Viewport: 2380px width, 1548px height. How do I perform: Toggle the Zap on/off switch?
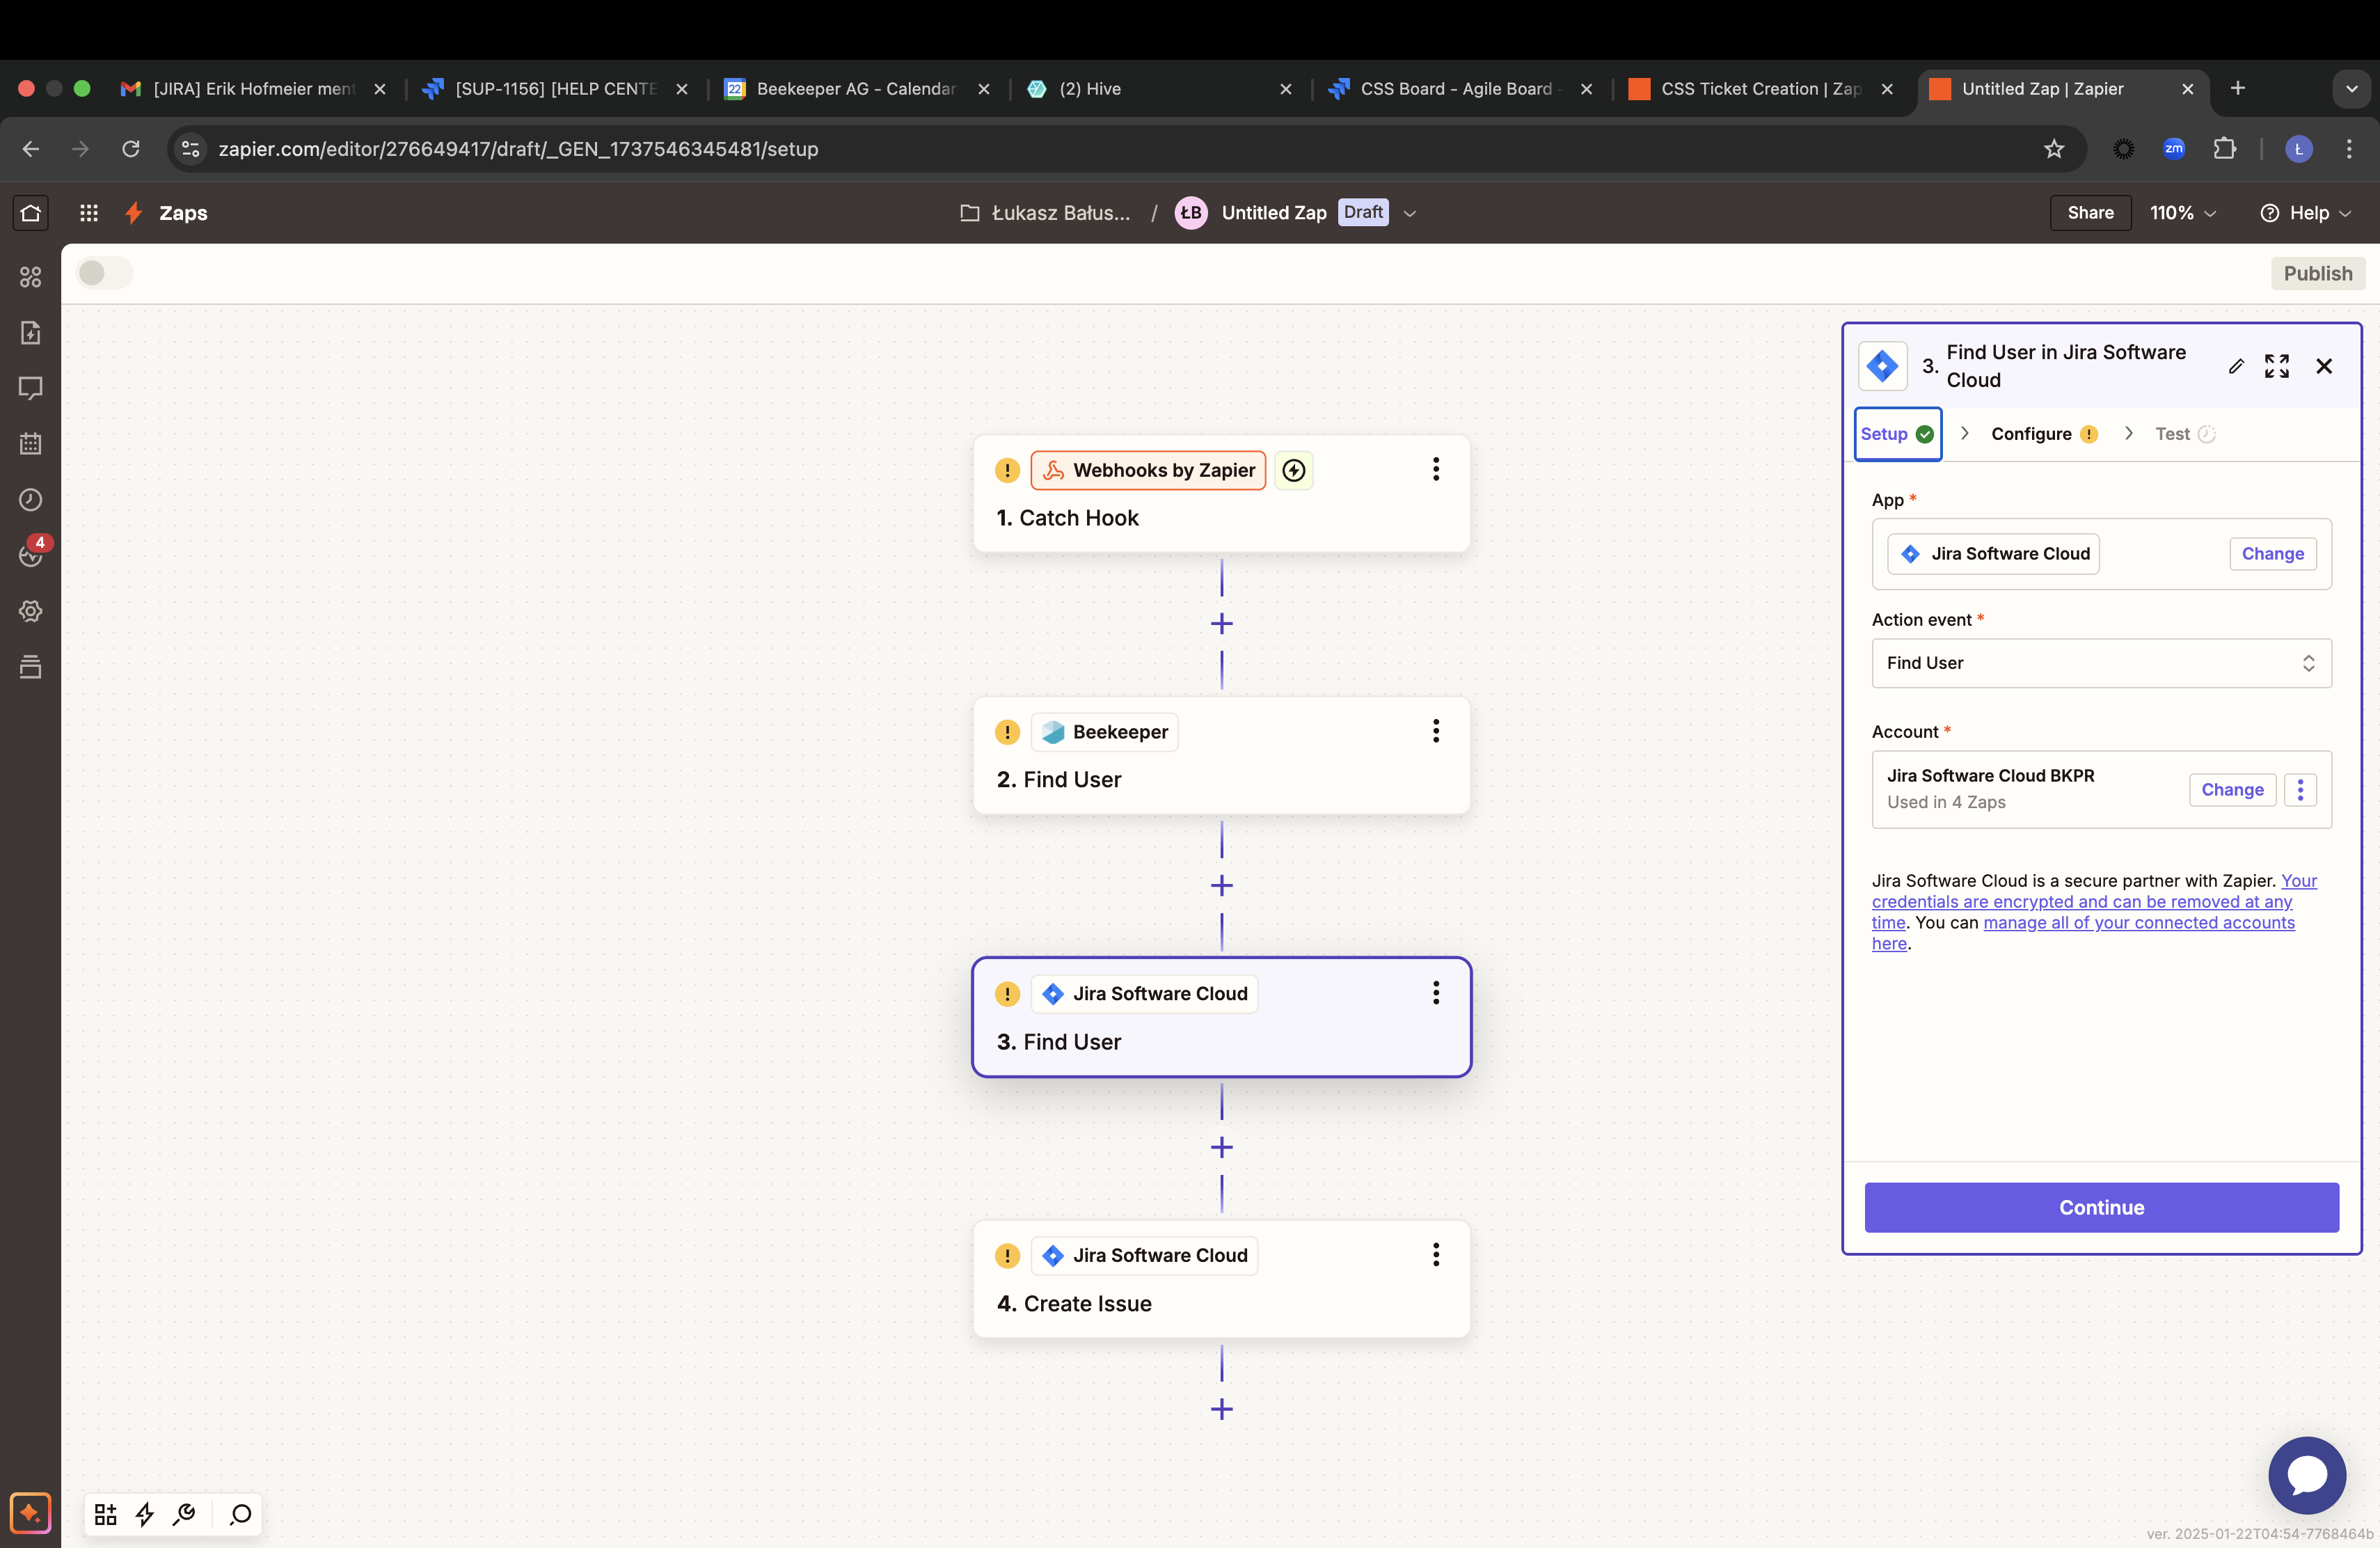tap(104, 273)
